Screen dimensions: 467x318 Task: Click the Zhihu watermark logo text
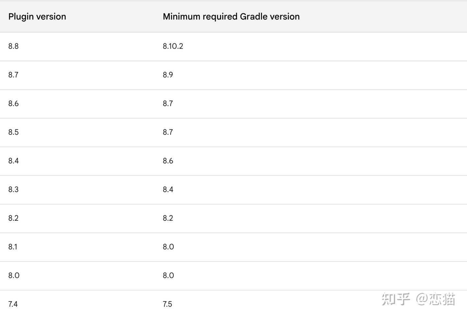396,299
